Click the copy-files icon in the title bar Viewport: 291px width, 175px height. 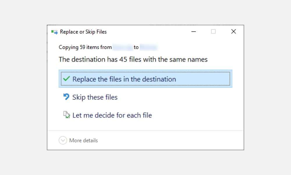(x=54, y=32)
